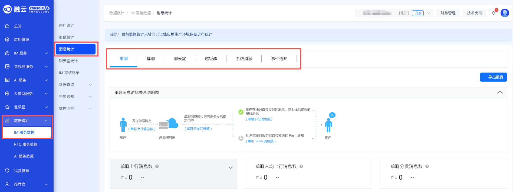Image resolution: width=513 pixels, height=192 pixels.
Task: Open IM 审核记录 in the submenu
Action: point(69,73)
